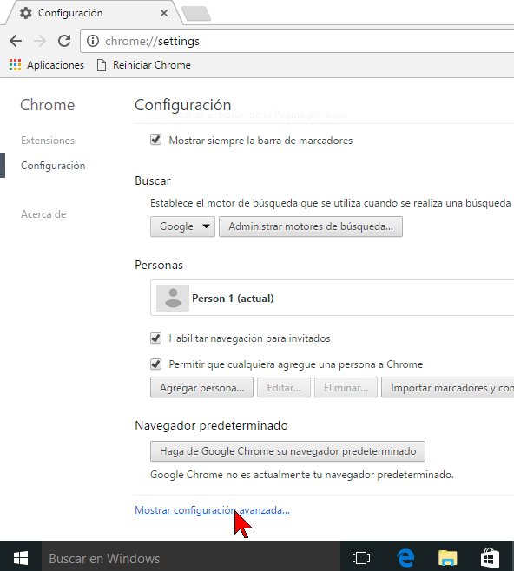
Task: Click the Editar button
Action: (x=284, y=387)
